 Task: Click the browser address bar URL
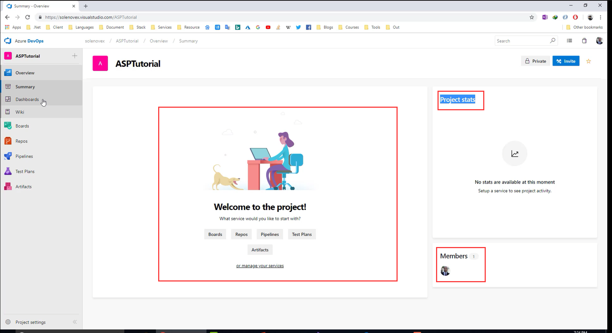91,17
